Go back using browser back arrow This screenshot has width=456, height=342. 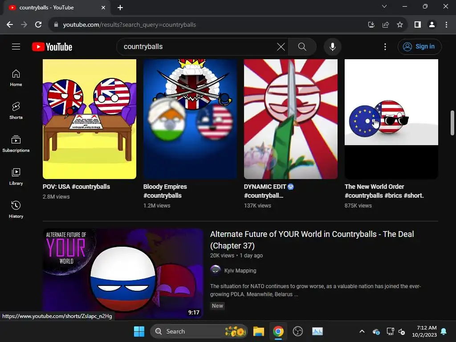(x=10, y=24)
